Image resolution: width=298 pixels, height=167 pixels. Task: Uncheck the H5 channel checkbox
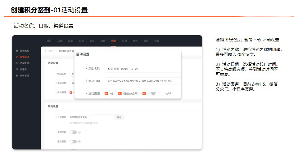[x=106, y=93]
